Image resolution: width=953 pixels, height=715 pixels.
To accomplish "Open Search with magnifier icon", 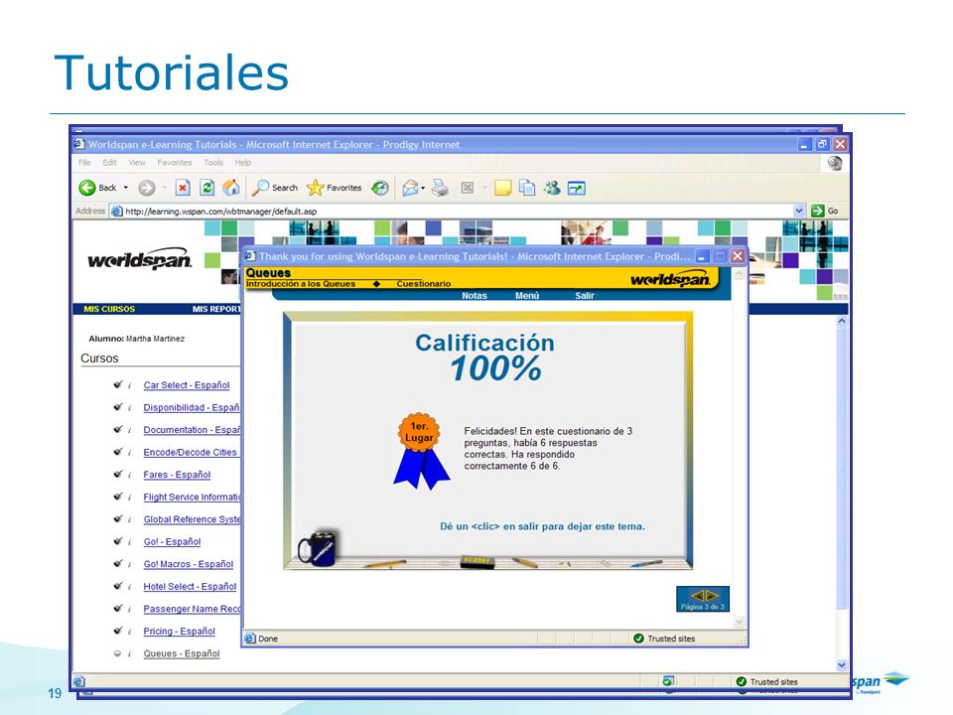I will click(x=275, y=188).
